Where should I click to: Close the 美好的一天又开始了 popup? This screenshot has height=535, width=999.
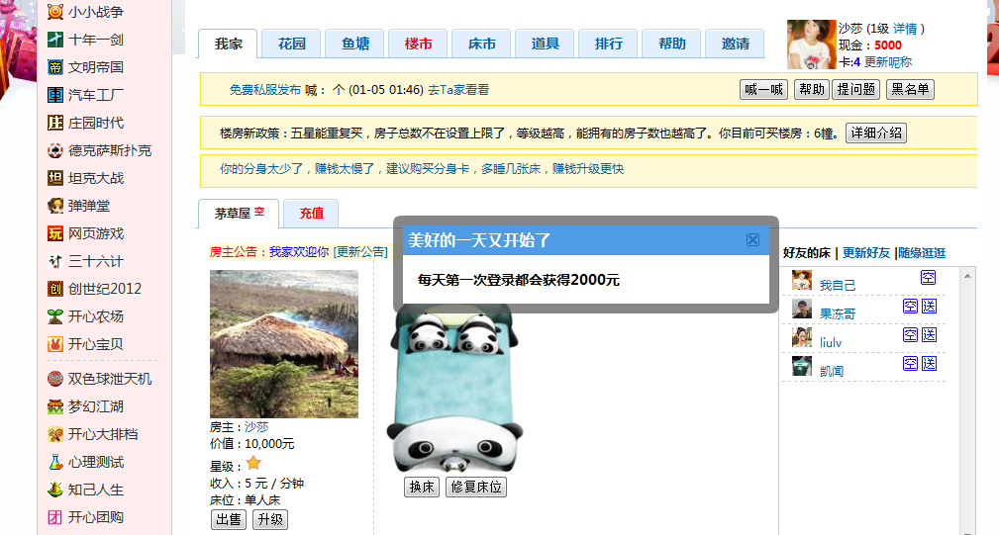pyautogui.click(x=752, y=240)
